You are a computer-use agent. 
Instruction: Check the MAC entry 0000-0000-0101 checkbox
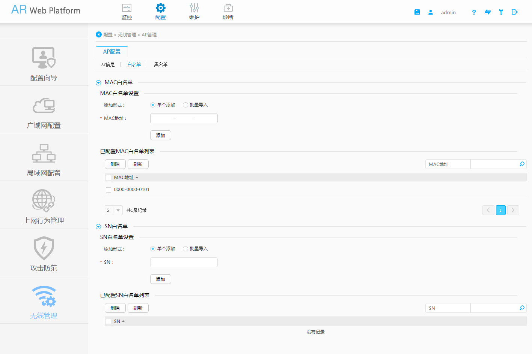109,190
